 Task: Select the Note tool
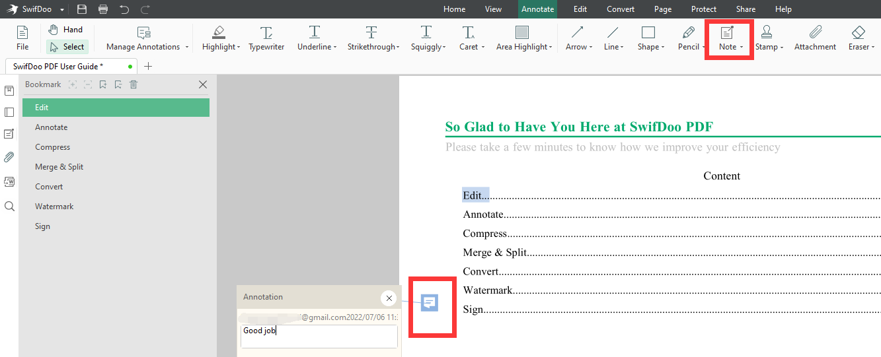728,38
